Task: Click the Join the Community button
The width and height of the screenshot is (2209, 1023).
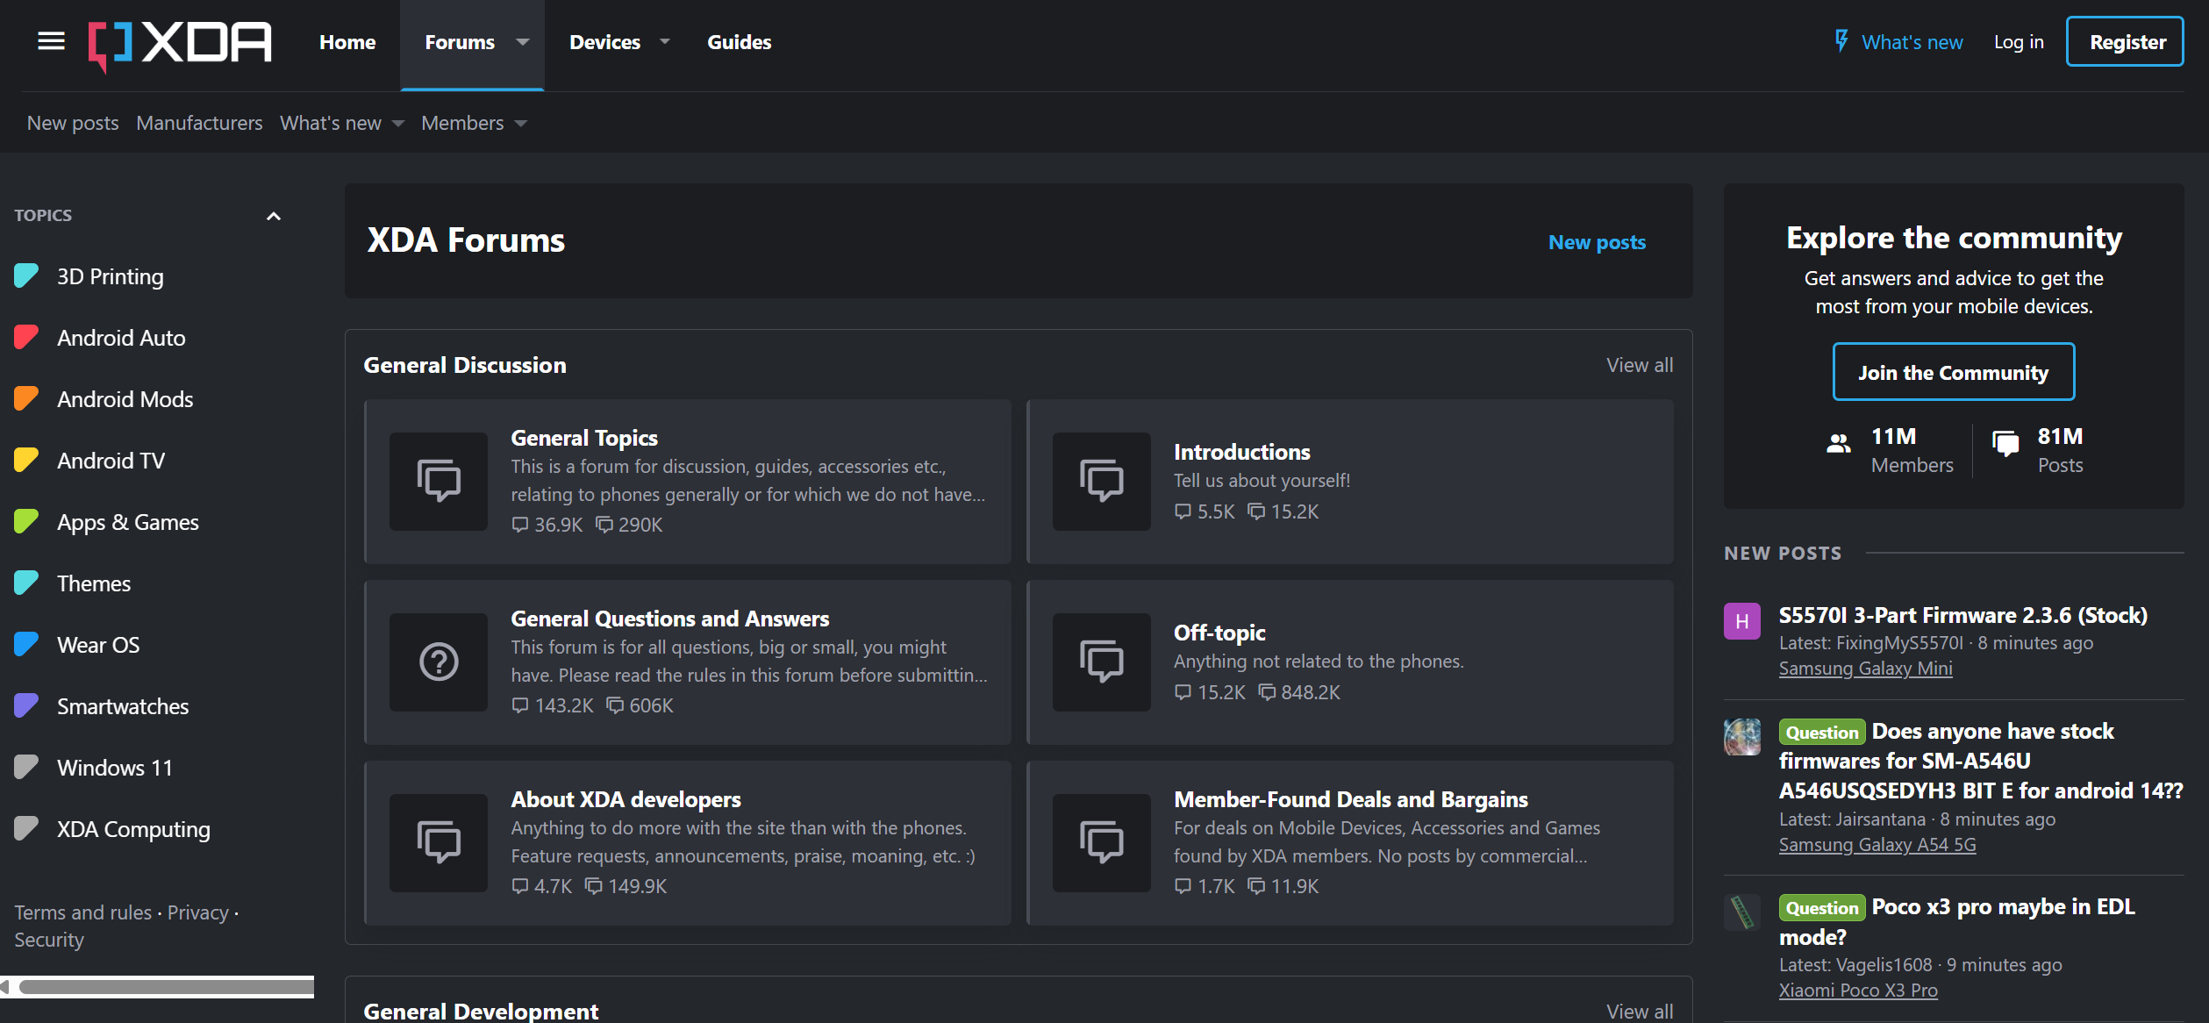Action: click(x=1953, y=372)
